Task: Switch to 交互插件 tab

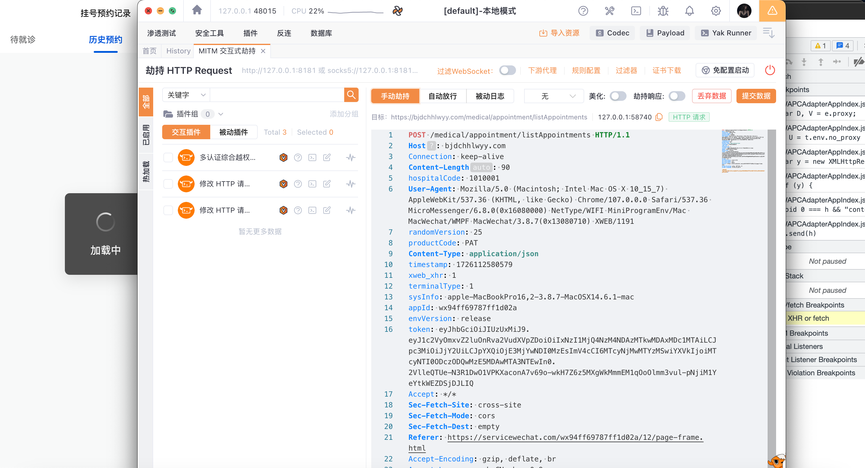Action: pyautogui.click(x=186, y=132)
